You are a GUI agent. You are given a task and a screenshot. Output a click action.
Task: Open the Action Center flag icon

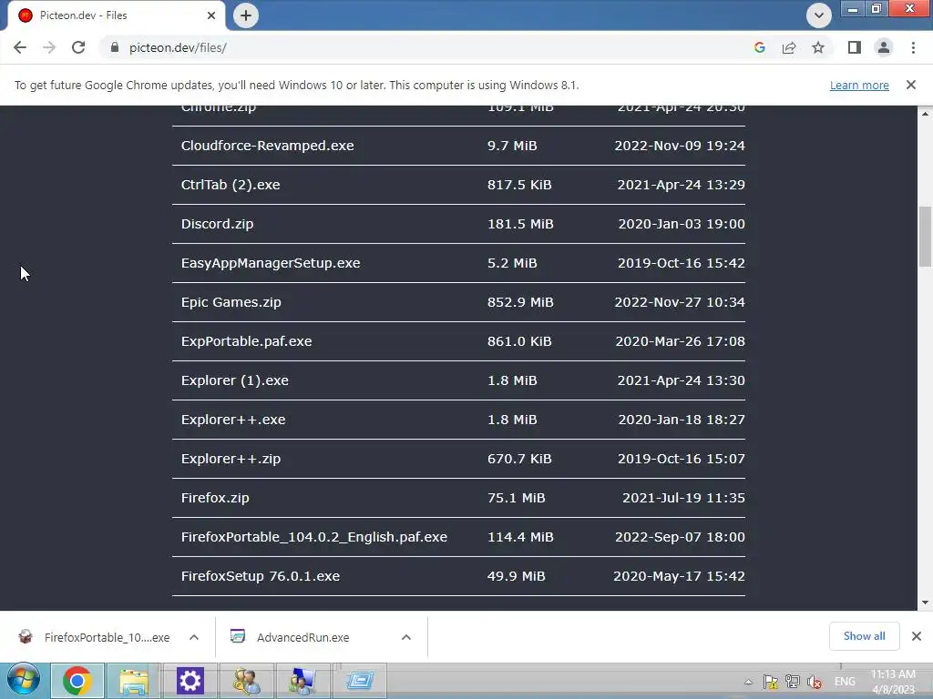click(x=771, y=682)
